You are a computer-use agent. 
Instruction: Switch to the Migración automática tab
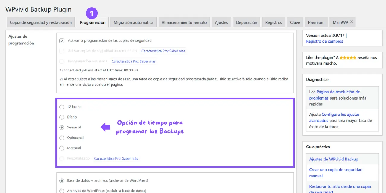[134, 22]
